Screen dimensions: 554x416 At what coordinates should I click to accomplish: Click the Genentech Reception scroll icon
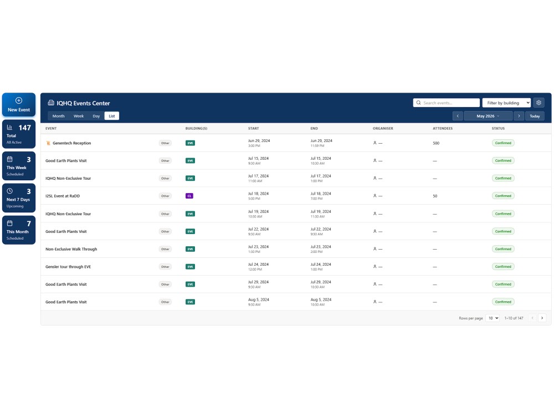48,143
